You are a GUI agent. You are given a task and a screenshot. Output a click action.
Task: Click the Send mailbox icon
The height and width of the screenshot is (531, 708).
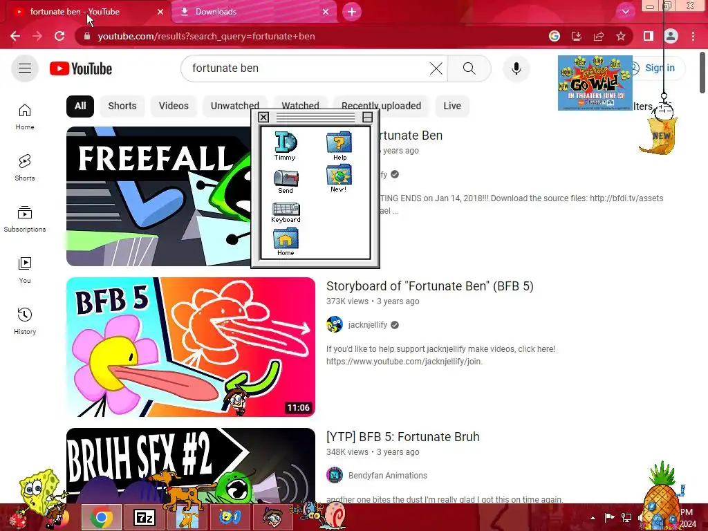click(286, 182)
